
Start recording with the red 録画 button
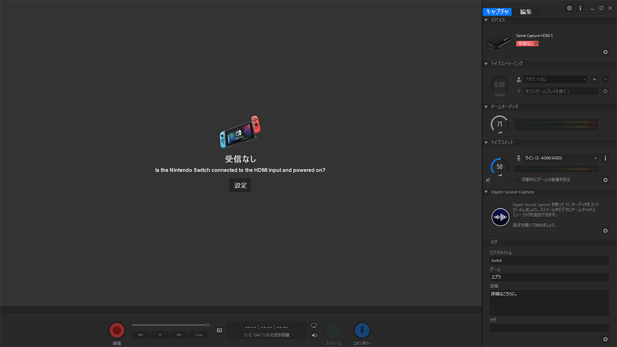[x=117, y=330]
